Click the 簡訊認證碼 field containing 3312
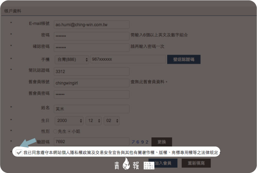Image resolution: width=257 pixels, height=173 pixels. pyautogui.click(x=91, y=71)
